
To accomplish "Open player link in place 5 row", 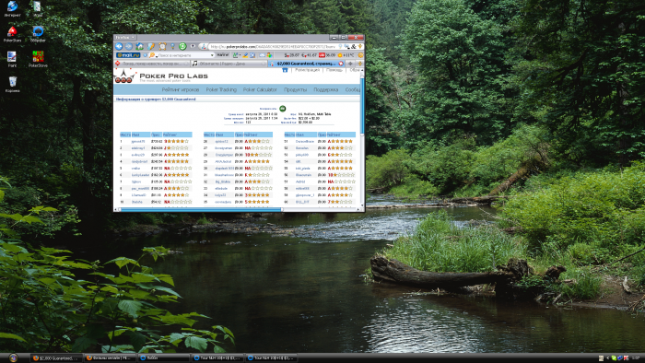I will pos(135,168).
